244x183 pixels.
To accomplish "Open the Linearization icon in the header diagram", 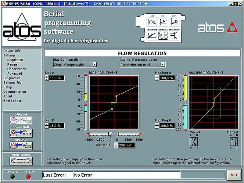I will point(152,35).
